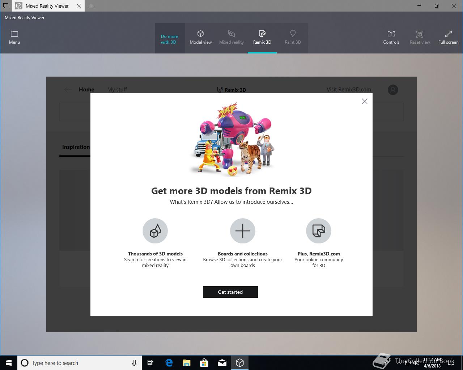Select the Remix 3D tab
The width and height of the screenshot is (463, 370).
[x=262, y=38]
